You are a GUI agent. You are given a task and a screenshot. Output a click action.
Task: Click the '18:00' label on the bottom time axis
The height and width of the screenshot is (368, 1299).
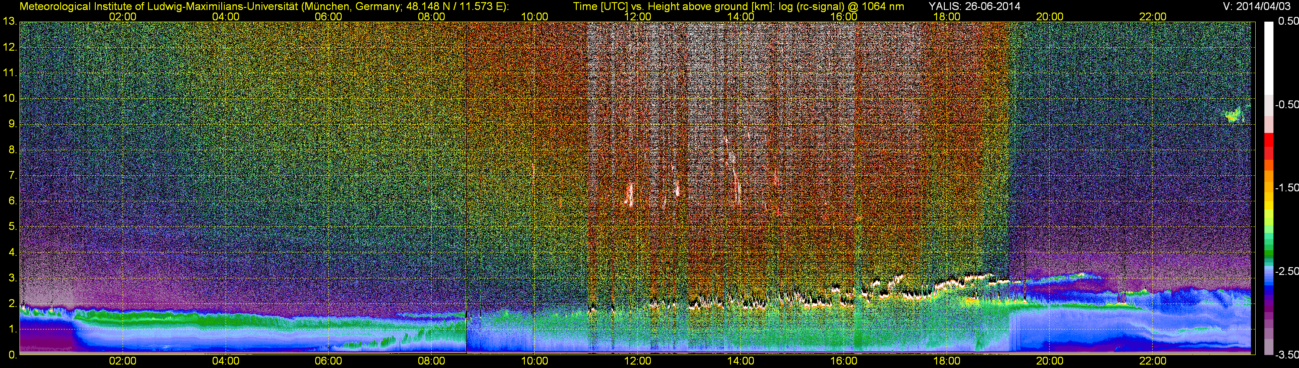point(947,361)
